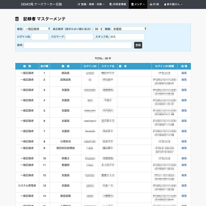Click the ログインIP/時間 column header
206x206 pixels.
[165, 66]
